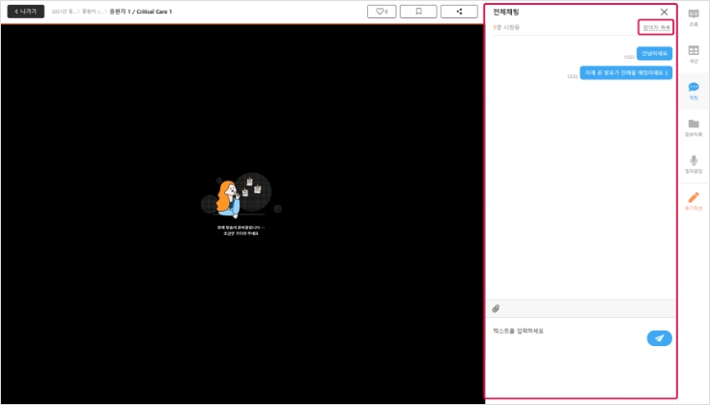The image size is (710, 405).
Task: Click the waiting illustration in video area
Action: tap(241, 195)
